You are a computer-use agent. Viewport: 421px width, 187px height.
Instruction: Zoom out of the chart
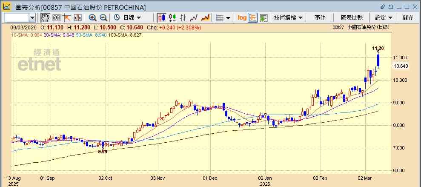coord(103,18)
